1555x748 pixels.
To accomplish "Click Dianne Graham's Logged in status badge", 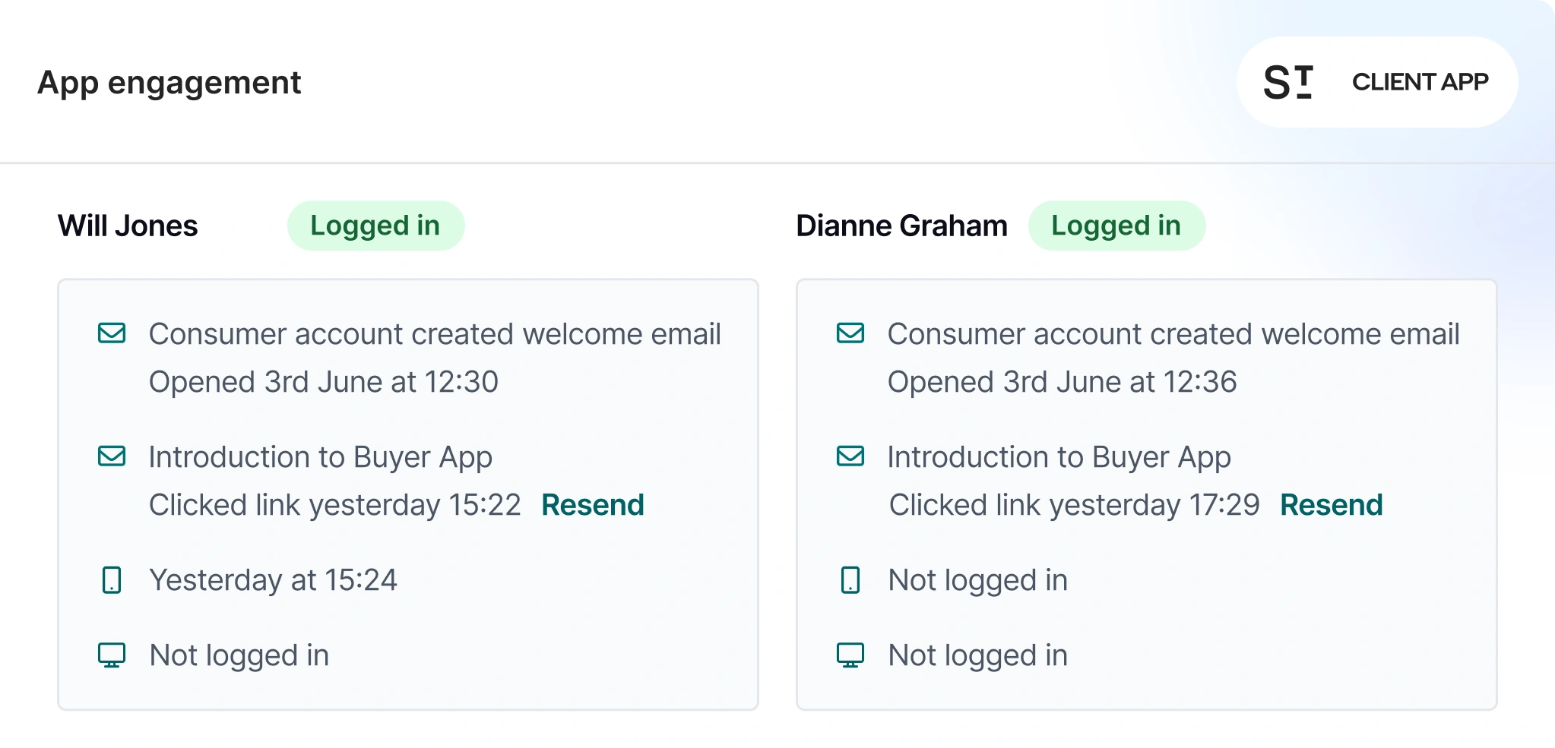I will click(x=1116, y=226).
